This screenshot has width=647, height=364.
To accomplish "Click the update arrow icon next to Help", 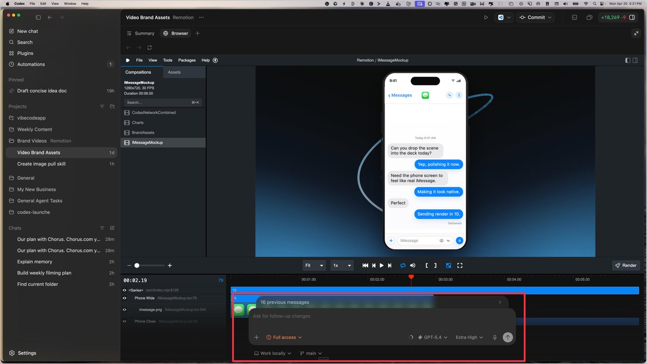I will 215,60.
